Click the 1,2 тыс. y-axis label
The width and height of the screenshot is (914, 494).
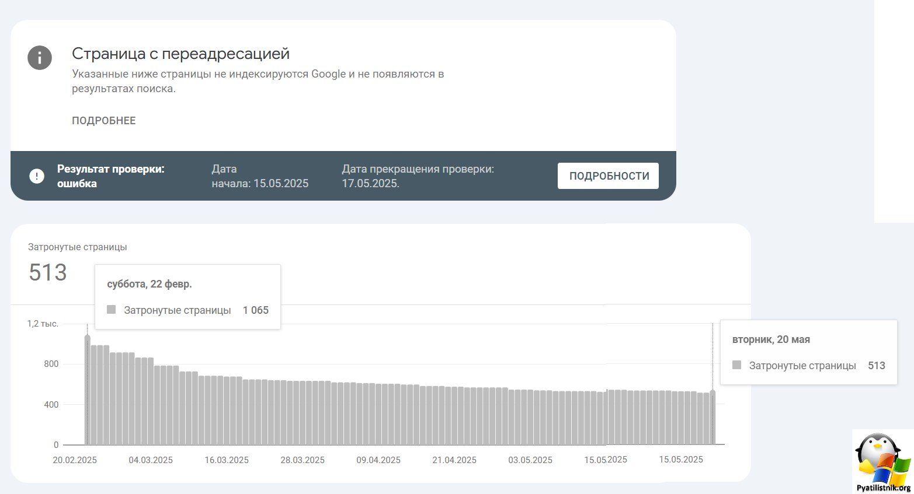[x=43, y=324]
